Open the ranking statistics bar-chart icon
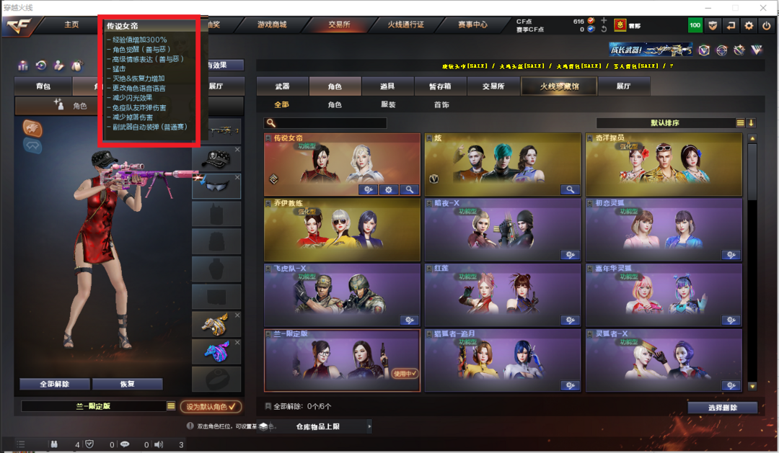779x453 pixels. 23,66
